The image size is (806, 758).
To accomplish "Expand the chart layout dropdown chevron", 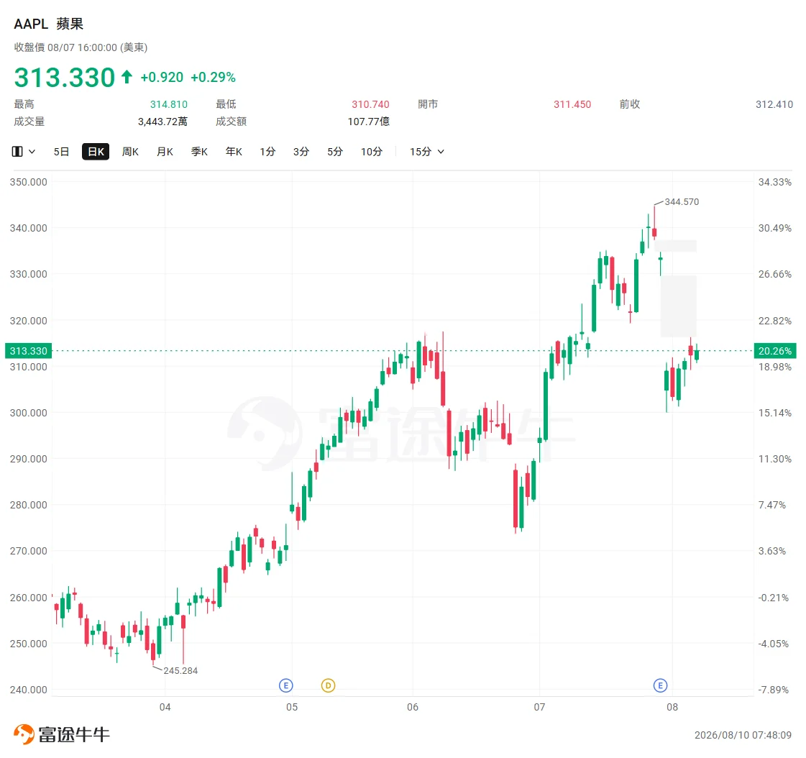I will click(x=32, y=152).
